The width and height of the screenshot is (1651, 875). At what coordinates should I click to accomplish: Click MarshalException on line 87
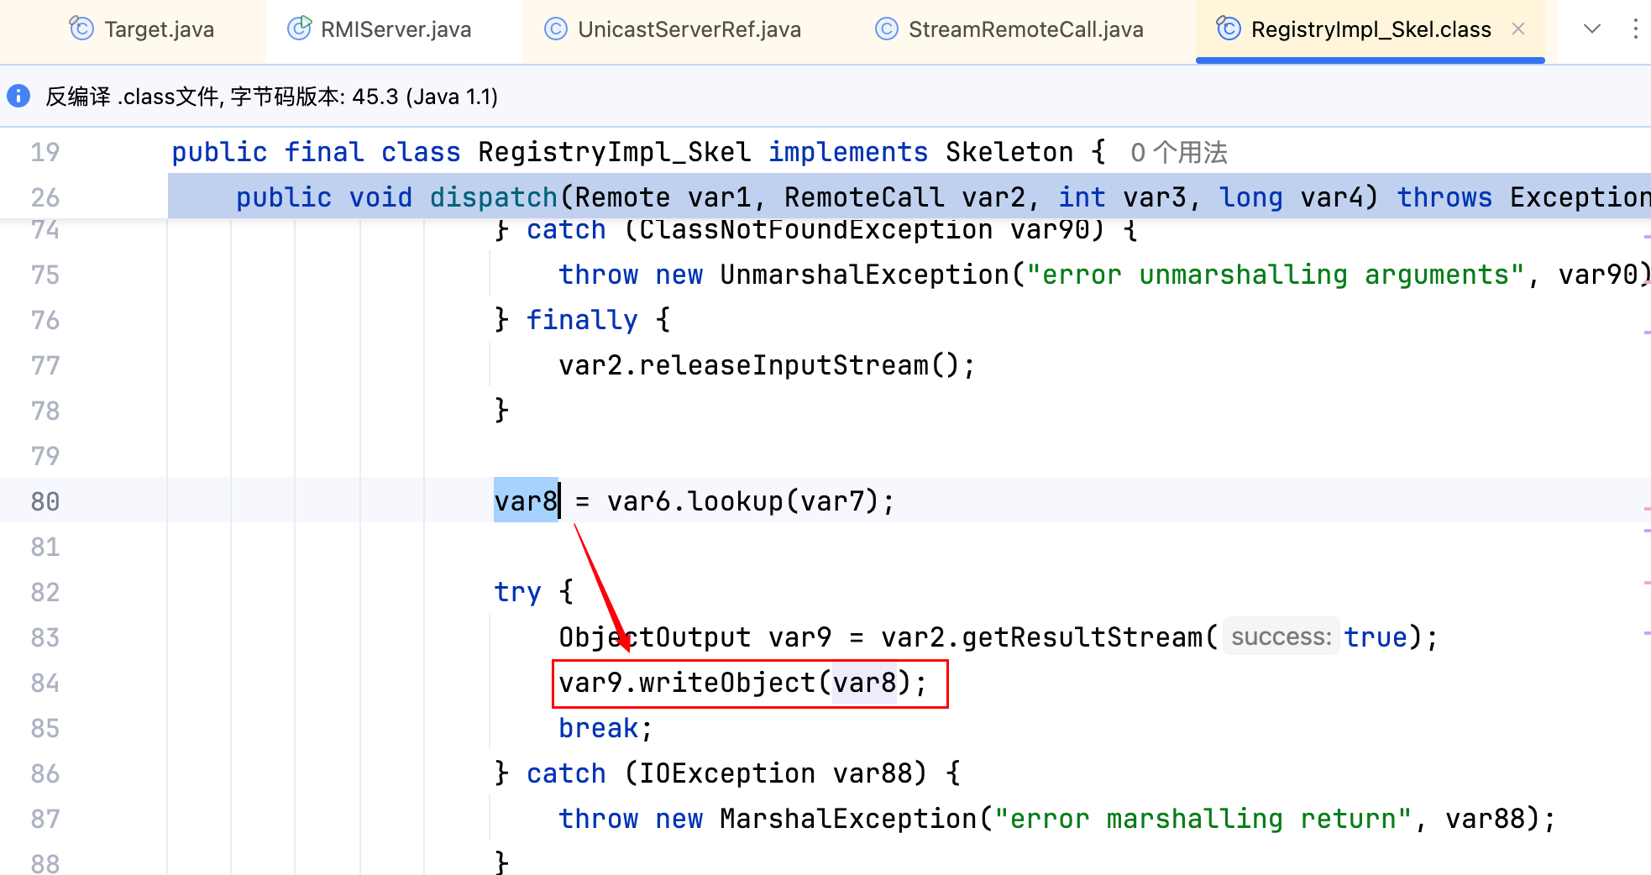(x=848, y=819)
